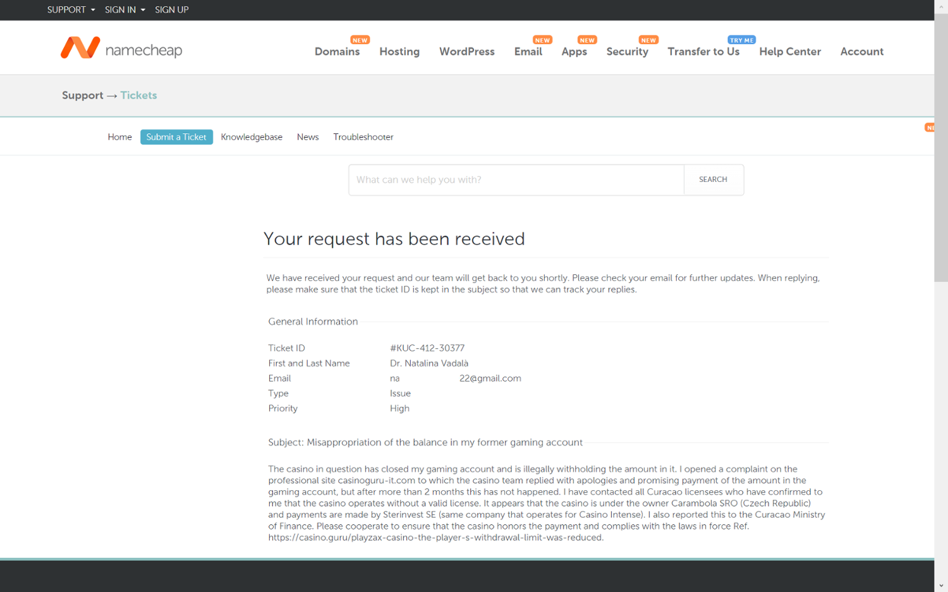948x592 pixels.
Task: Click the 'Your request has been received' heading
Action: pyautogui.click(x=394, y=239)
